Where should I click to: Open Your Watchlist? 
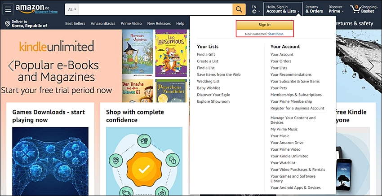(x=283, y=163)
